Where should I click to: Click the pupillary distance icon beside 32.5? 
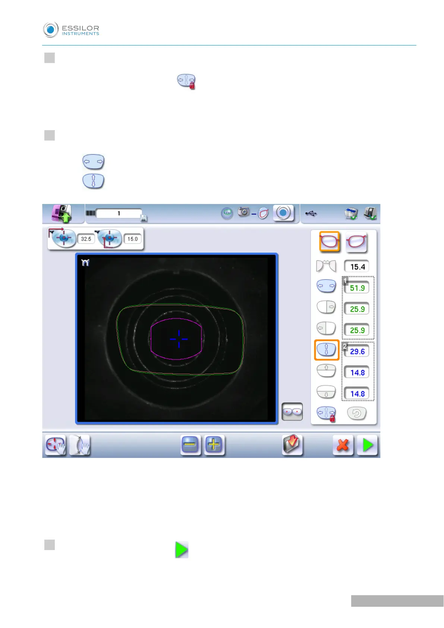pos(63,238)
